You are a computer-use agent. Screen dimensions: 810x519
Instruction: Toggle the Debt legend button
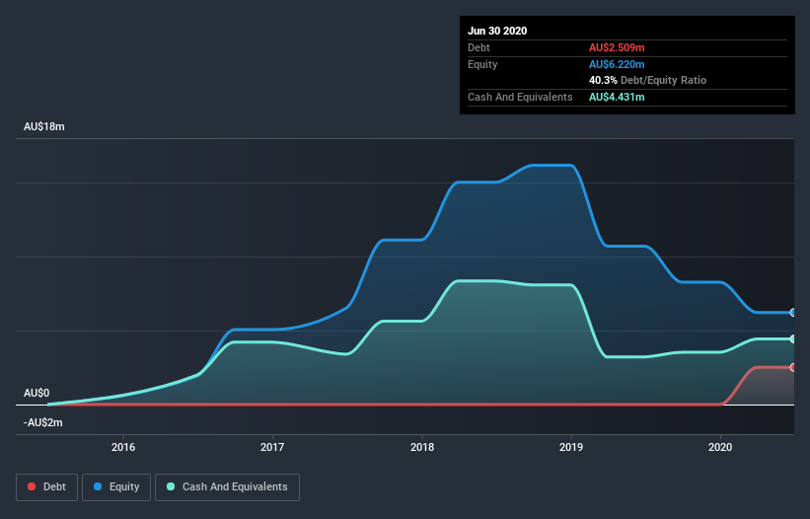click(46, 487)
